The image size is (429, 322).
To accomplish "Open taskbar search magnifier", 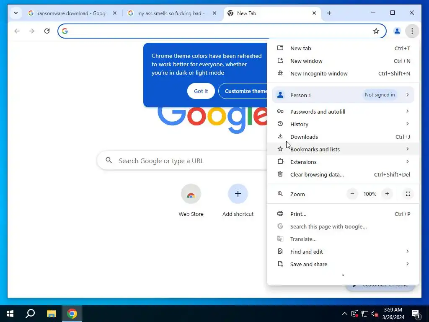I will (x=30, y=314).
